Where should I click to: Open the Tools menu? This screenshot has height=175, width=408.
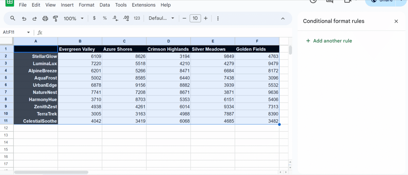pyautogui.click(x=121, y=5)
